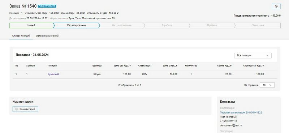Click the Отображено - 1 из 1 text
The image size is (289, 133).
pyautogui.click(x=130, y=85)
